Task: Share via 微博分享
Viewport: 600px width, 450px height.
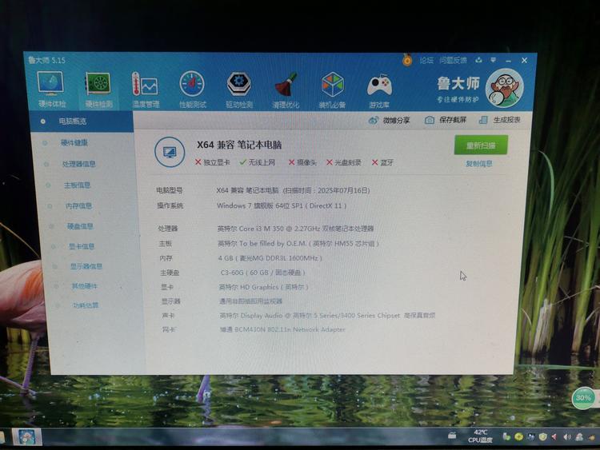Action: [x=389, y=121]
